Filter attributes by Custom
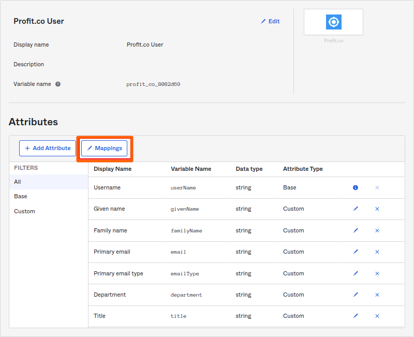The width and height of the screenshot is (414, 337). (24, 211)
